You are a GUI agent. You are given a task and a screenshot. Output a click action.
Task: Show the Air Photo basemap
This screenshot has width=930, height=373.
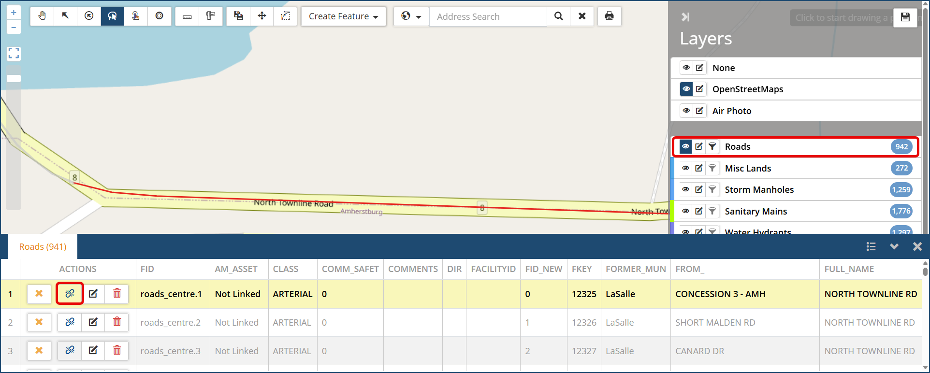[x=686, y=111]
